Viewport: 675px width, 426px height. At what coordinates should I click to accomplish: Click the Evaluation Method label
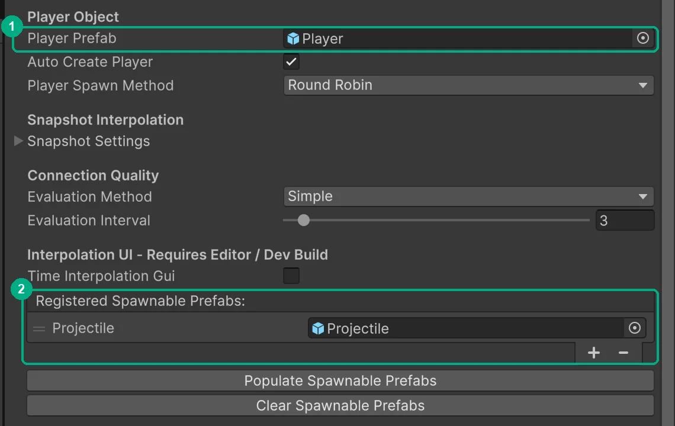click(x=89, y=196)
